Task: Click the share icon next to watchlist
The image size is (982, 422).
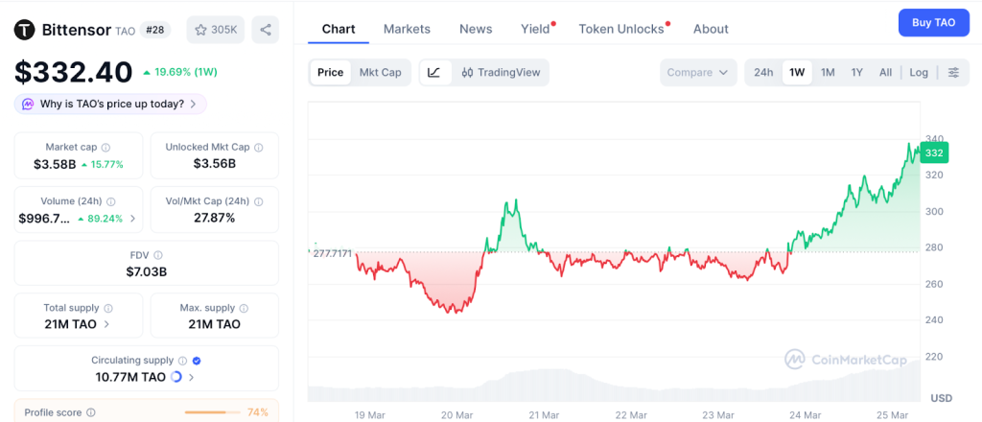Action: 266,30
